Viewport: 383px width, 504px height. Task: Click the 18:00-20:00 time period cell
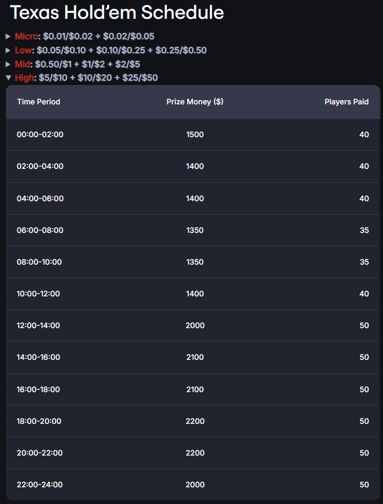(39, 421)
